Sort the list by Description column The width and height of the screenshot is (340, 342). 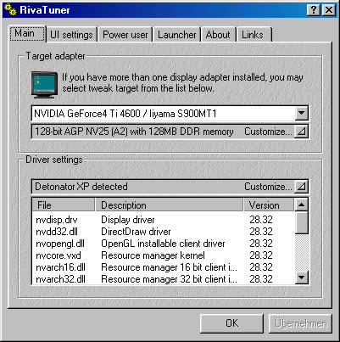click(169, 205)
